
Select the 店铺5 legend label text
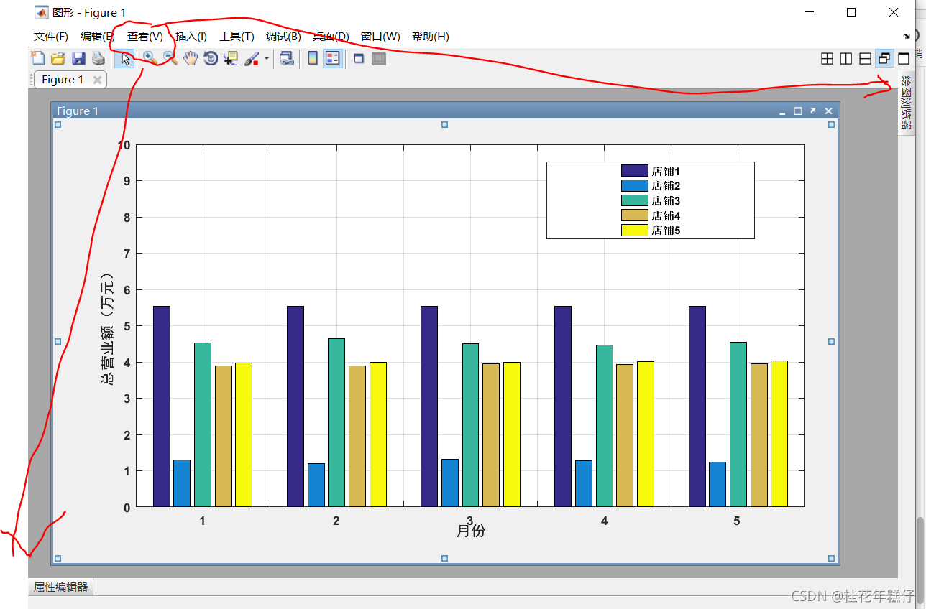(666, 231)
